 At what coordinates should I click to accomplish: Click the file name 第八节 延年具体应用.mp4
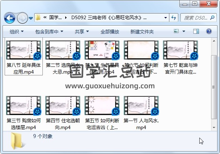[24, 69]
